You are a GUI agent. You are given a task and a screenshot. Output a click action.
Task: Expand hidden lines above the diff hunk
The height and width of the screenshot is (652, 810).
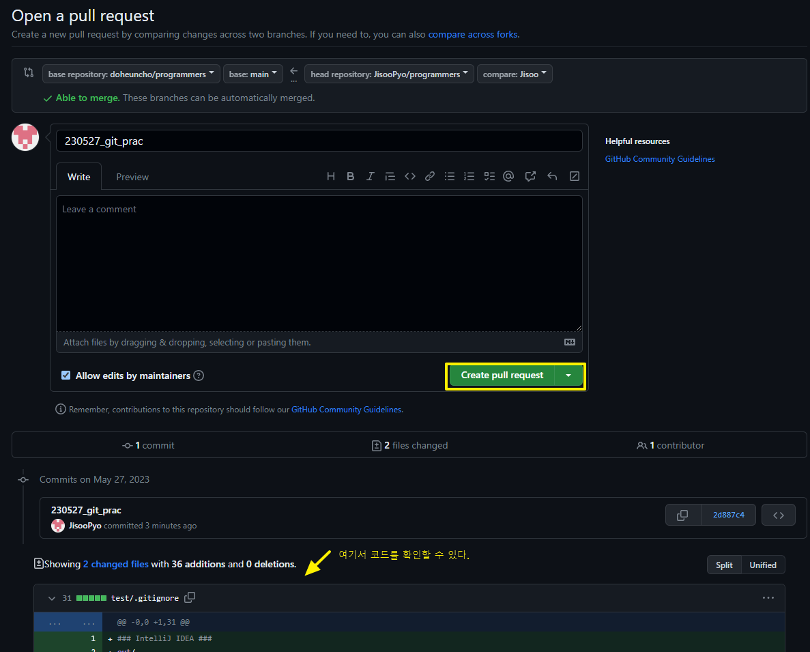click(x=69, y=623)
